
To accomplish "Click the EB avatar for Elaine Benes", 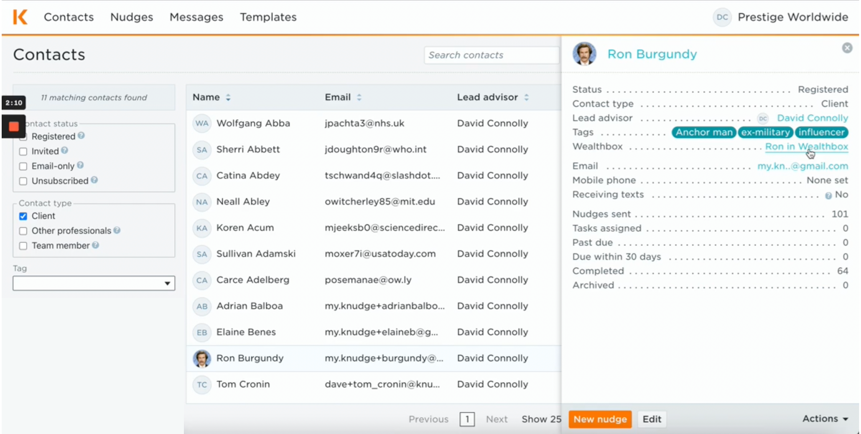I will (202, 332).
